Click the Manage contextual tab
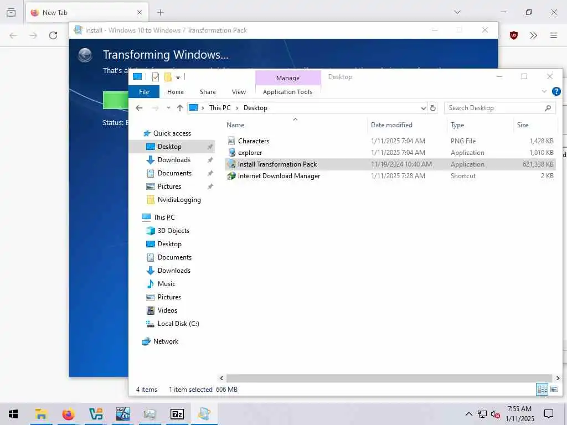Image resolution: width=567 pixels, height=425 pixels. [x=288, y=77]
